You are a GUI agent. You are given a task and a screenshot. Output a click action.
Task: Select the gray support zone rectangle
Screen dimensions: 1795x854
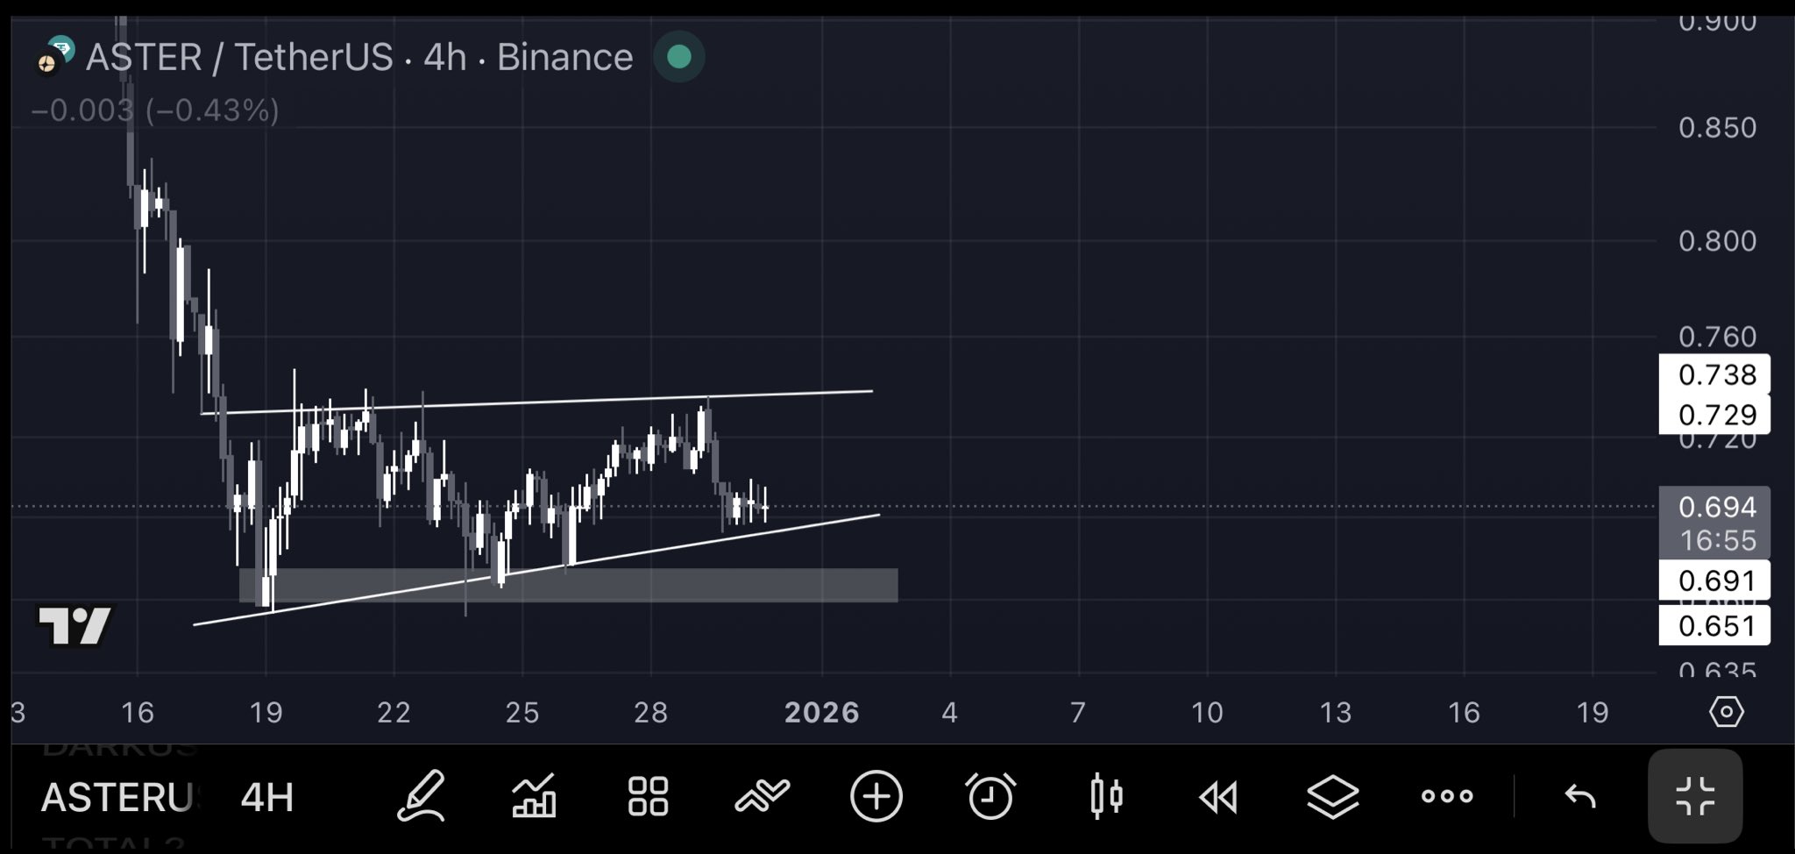pyautogui.click(x=701, y=585)
